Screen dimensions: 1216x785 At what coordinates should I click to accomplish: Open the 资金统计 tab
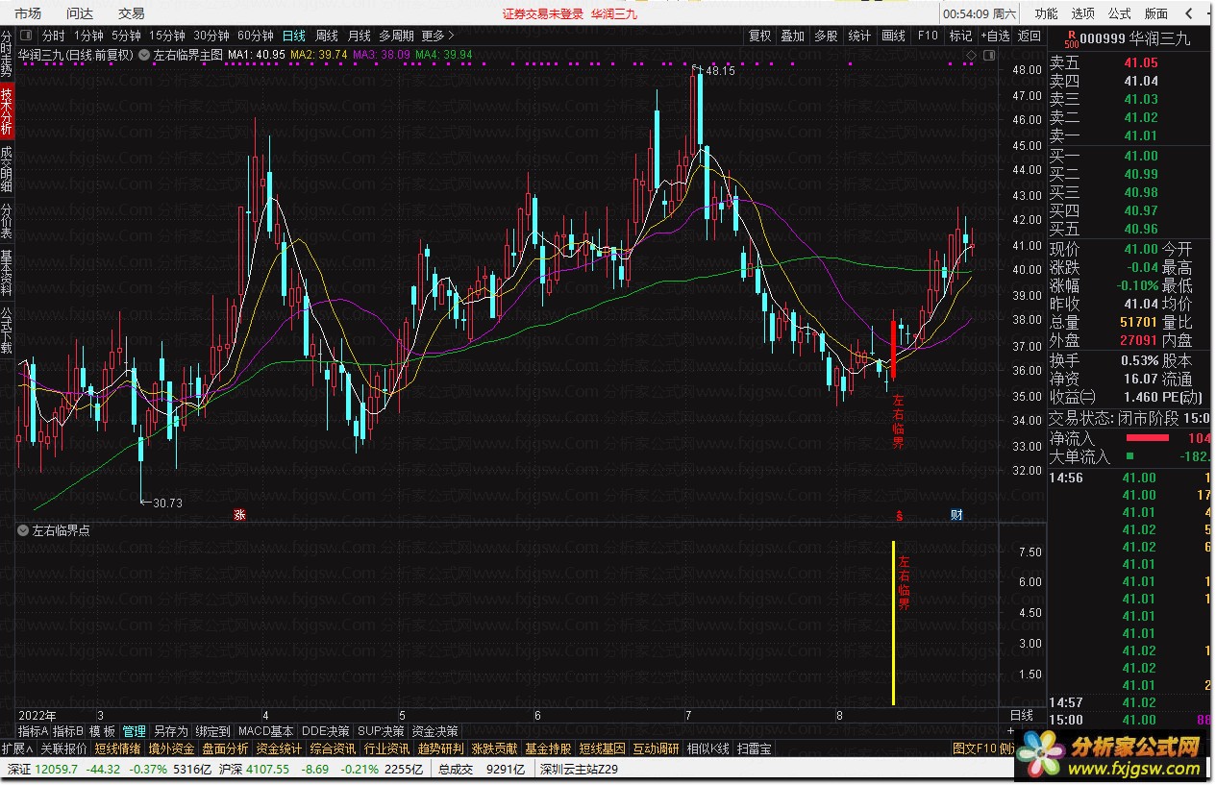(x=279, y=748)
